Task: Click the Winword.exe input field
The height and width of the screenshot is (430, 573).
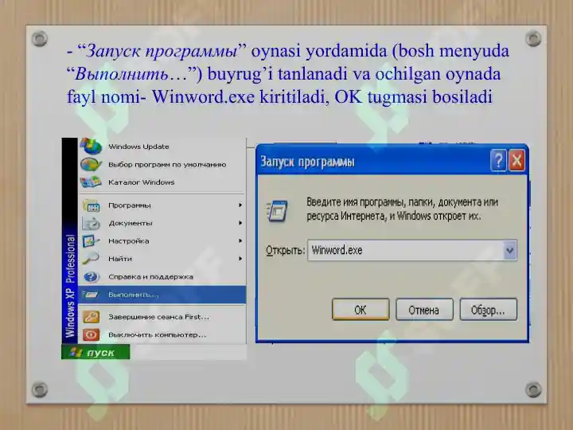Action: 406,251
